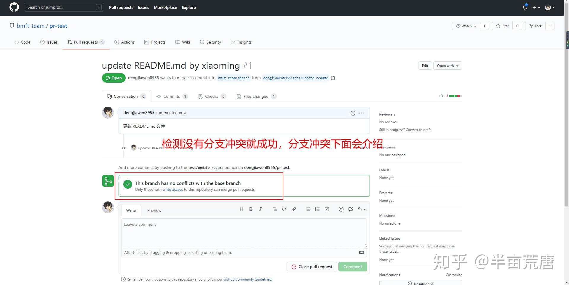Open the saved replies dropdown

pos(362,209)
